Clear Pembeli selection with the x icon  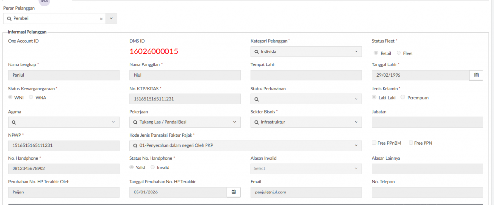point(101,19)
